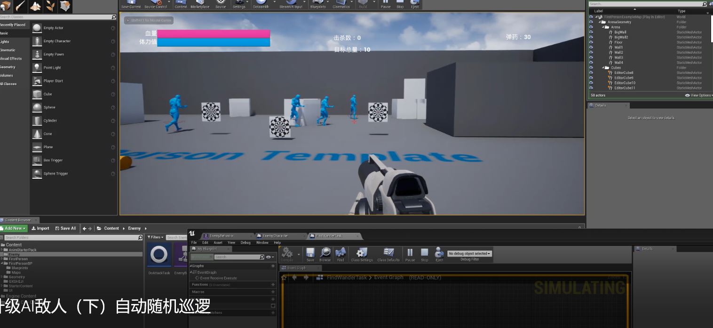
Task: Open Class Defaults in blueprint editor
Action: tap(388, 254)
